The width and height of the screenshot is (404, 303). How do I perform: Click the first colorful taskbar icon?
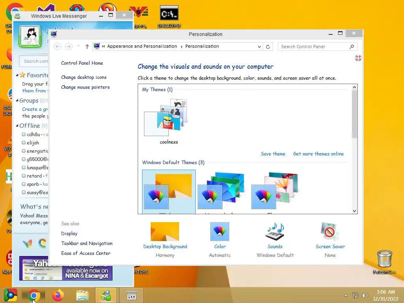click(x=10, y=296)
